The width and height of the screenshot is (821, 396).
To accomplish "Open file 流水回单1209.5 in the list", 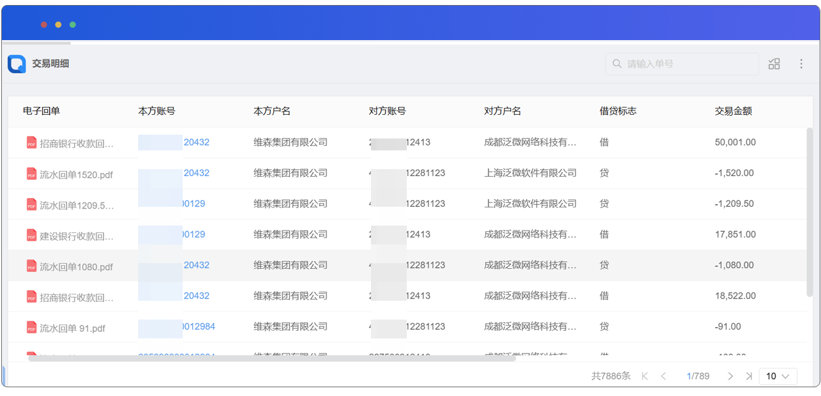I will click(77, 205).
